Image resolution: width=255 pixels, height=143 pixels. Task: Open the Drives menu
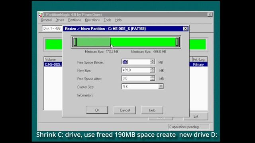pyautogui.click(x=60, y=20)
